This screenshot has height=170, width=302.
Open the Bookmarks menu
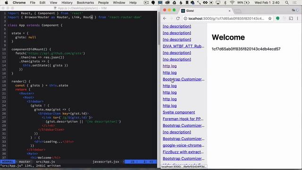[x=85, y=2]
